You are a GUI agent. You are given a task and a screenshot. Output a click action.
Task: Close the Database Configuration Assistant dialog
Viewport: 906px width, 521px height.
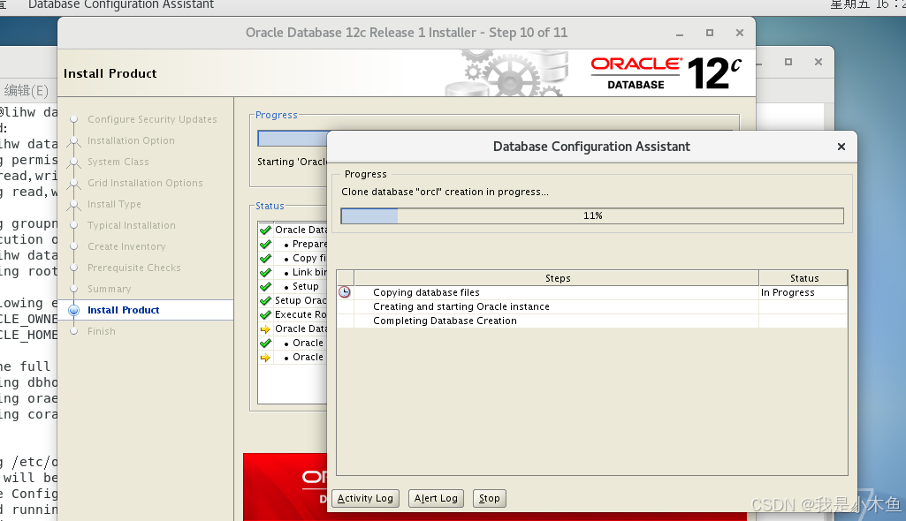[x=841, y=147]
